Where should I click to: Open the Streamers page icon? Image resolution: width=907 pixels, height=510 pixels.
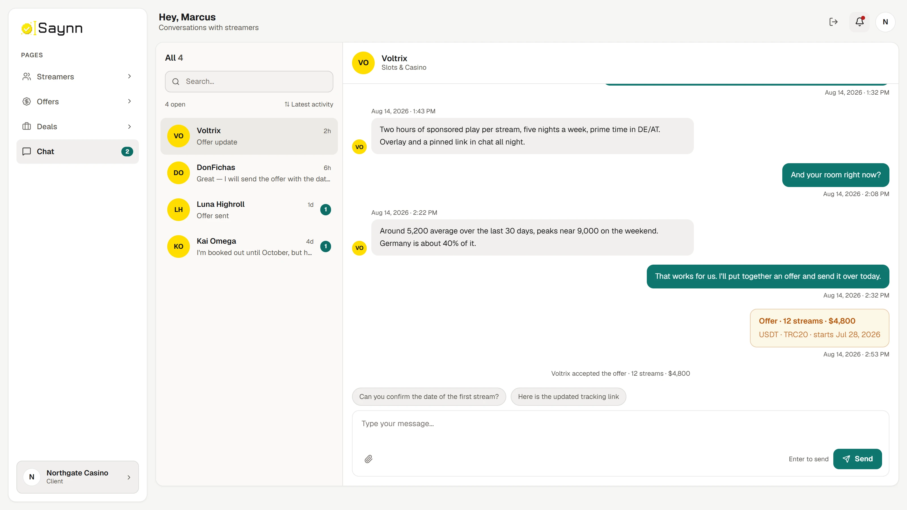27,76
